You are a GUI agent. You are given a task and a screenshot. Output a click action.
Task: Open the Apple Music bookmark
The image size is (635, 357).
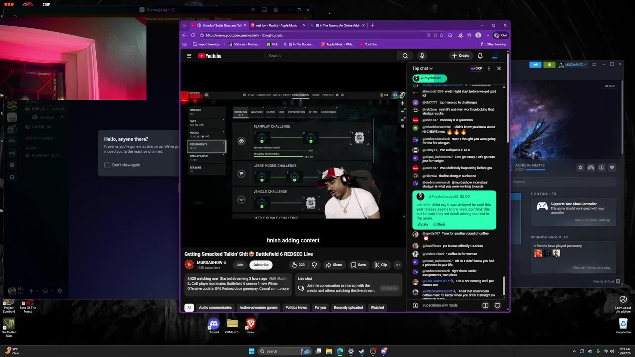pos(338,44)
